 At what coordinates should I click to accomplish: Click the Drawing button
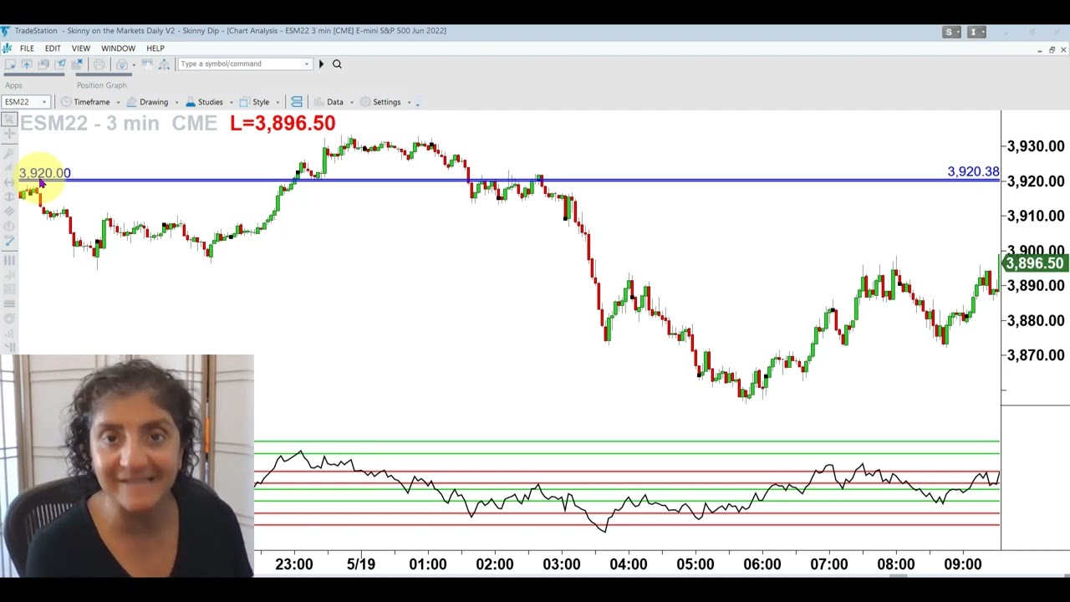[x=147, y=102]
